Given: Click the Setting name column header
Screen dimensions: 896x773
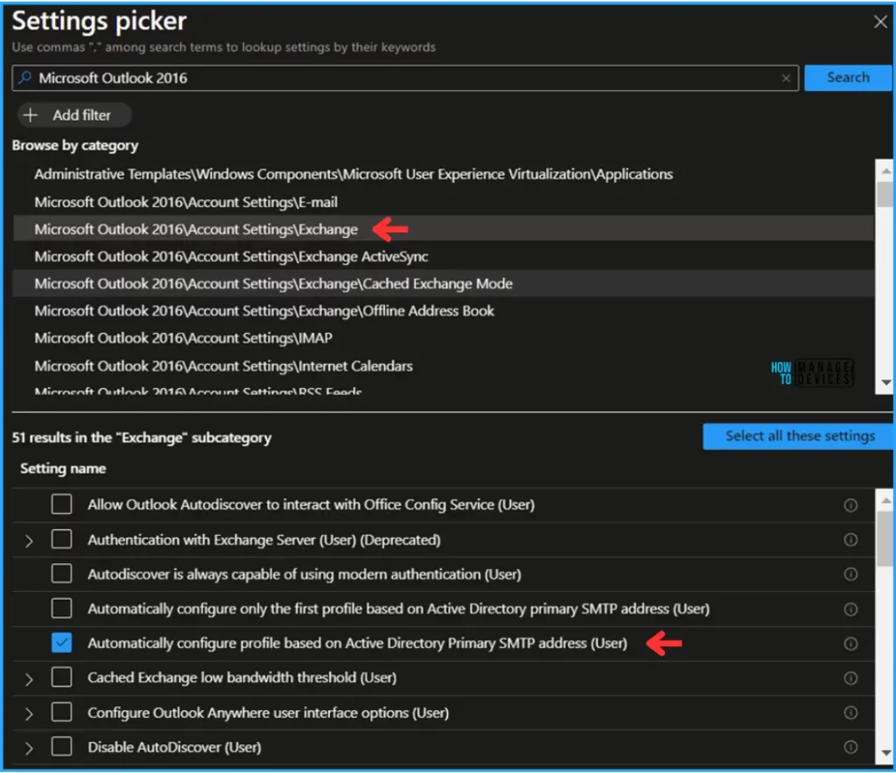Looking at the screenshot, I should coord(63,469).
